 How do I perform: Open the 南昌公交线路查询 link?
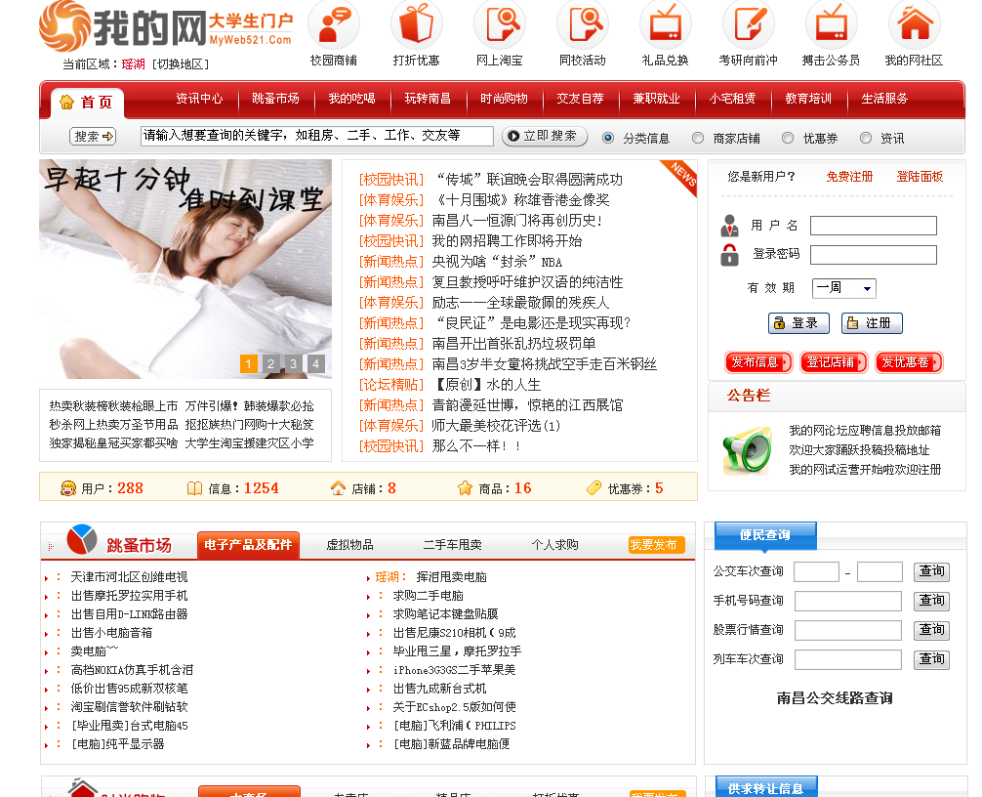[x=835, y=698]
